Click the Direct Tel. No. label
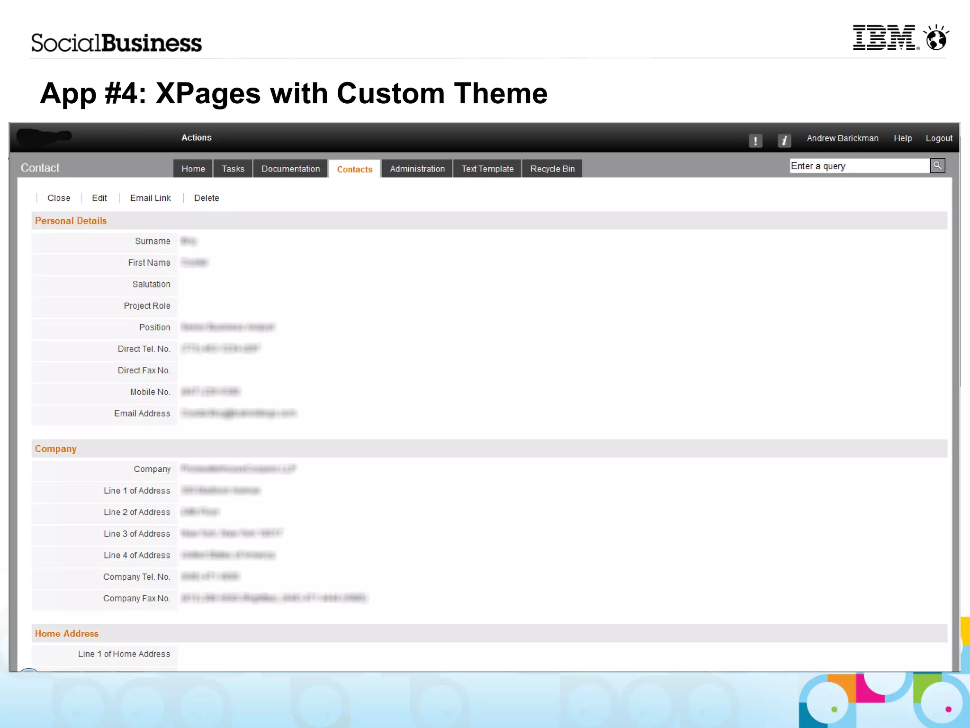Viewport: 970px width, 728px height. [x=144, y=349]
